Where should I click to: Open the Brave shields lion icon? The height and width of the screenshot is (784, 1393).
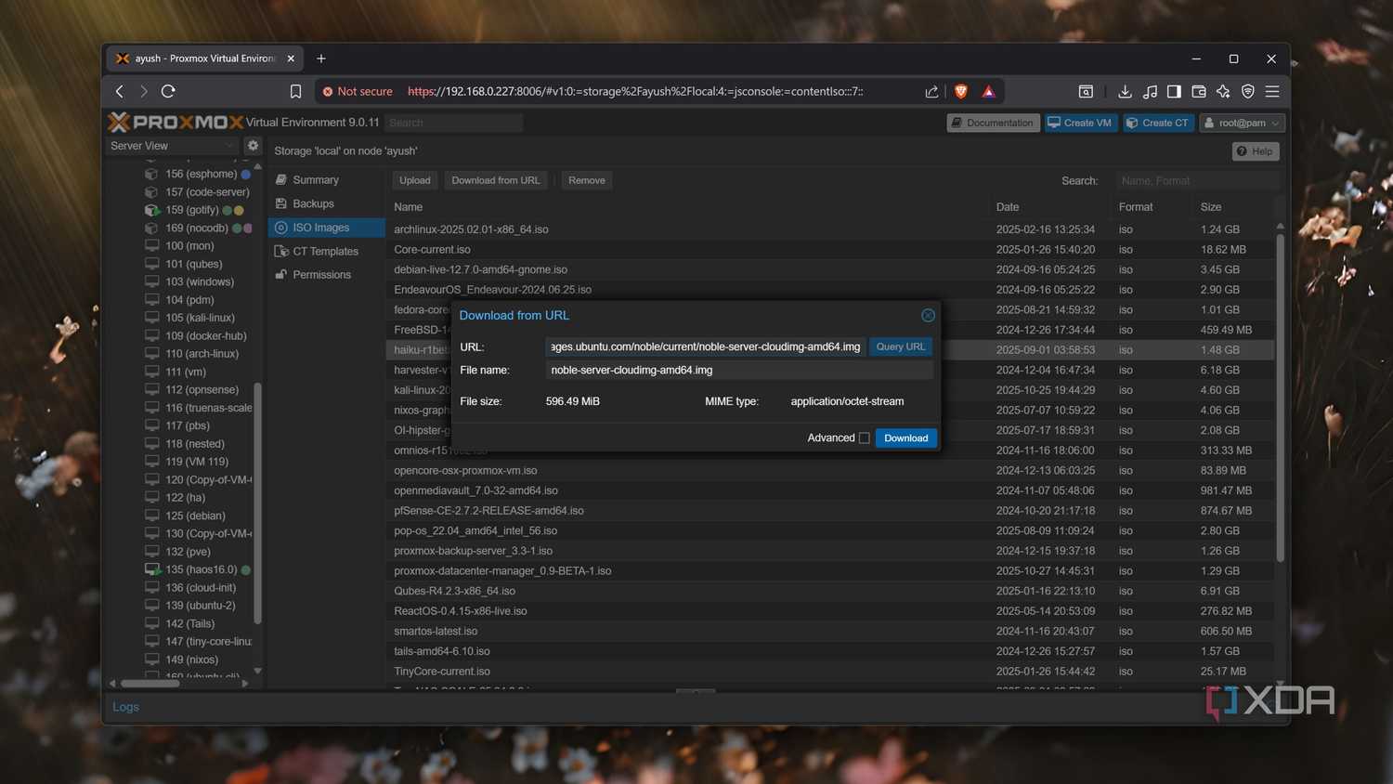click(961, 91)
